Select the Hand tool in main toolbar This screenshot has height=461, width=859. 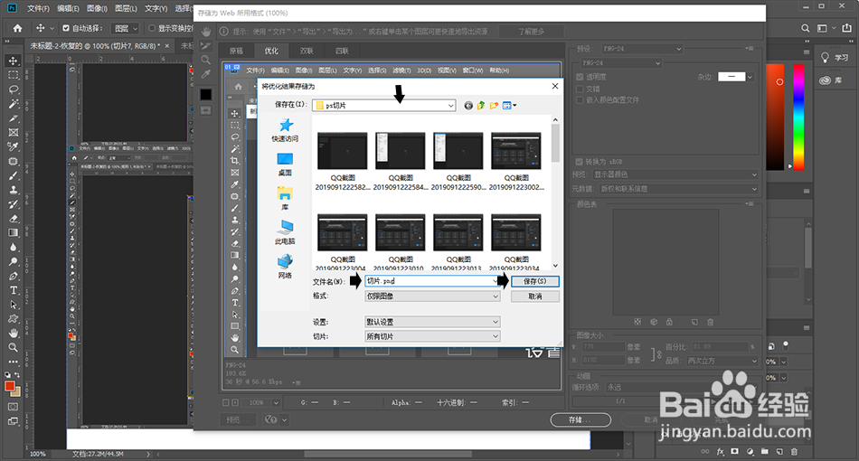(x=14, y=333)
